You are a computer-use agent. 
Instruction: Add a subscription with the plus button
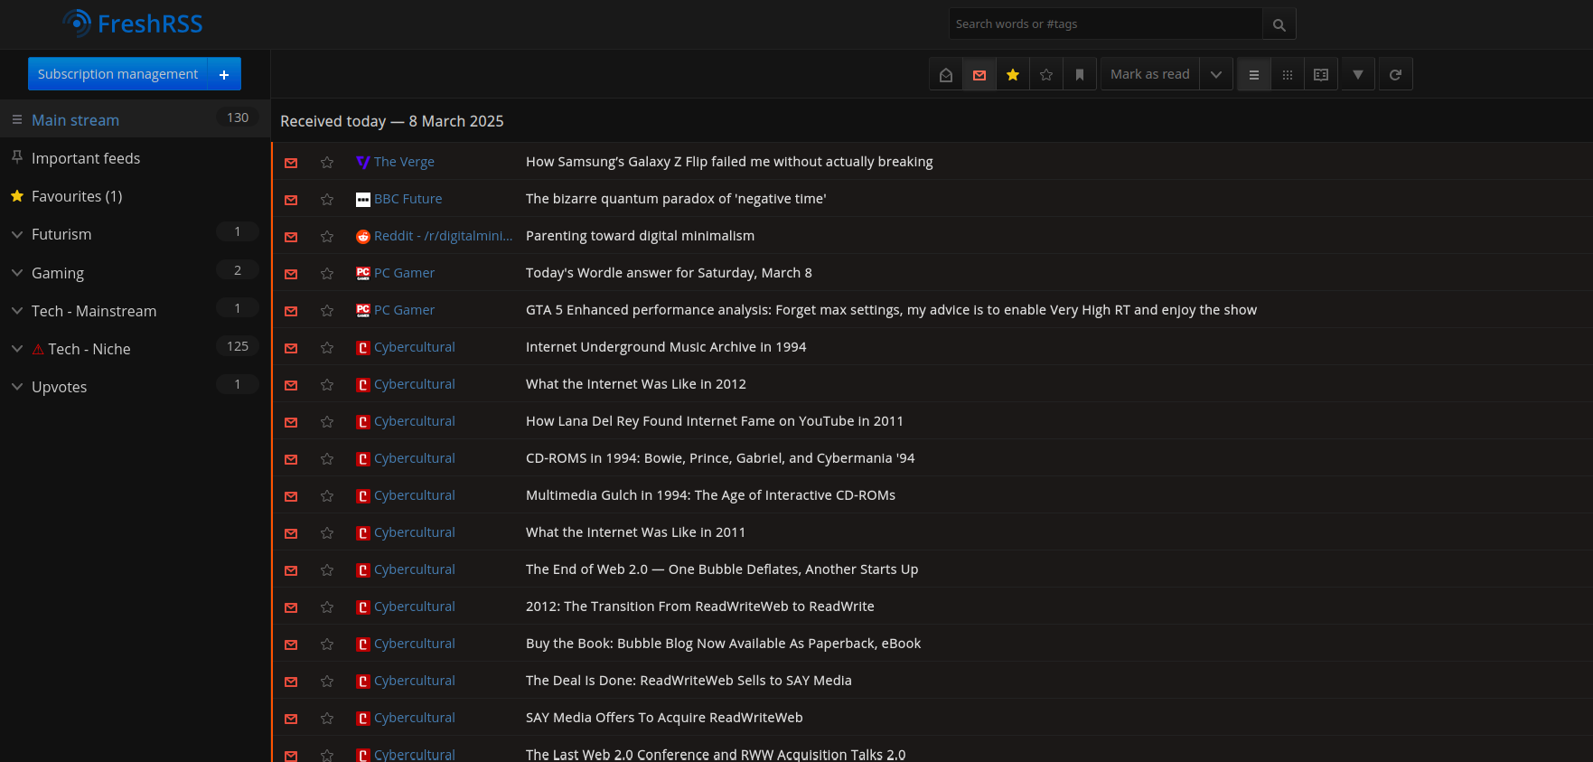click(224, 74)
